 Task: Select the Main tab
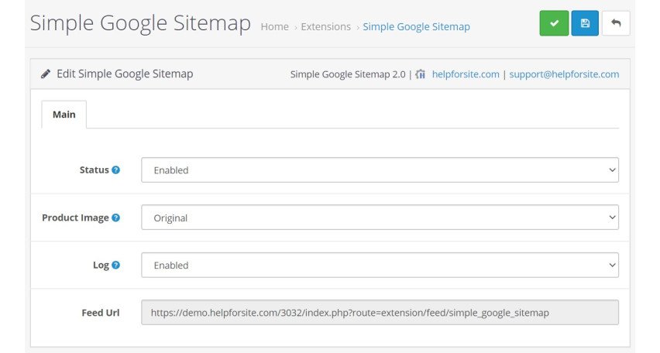pos(64,115)
